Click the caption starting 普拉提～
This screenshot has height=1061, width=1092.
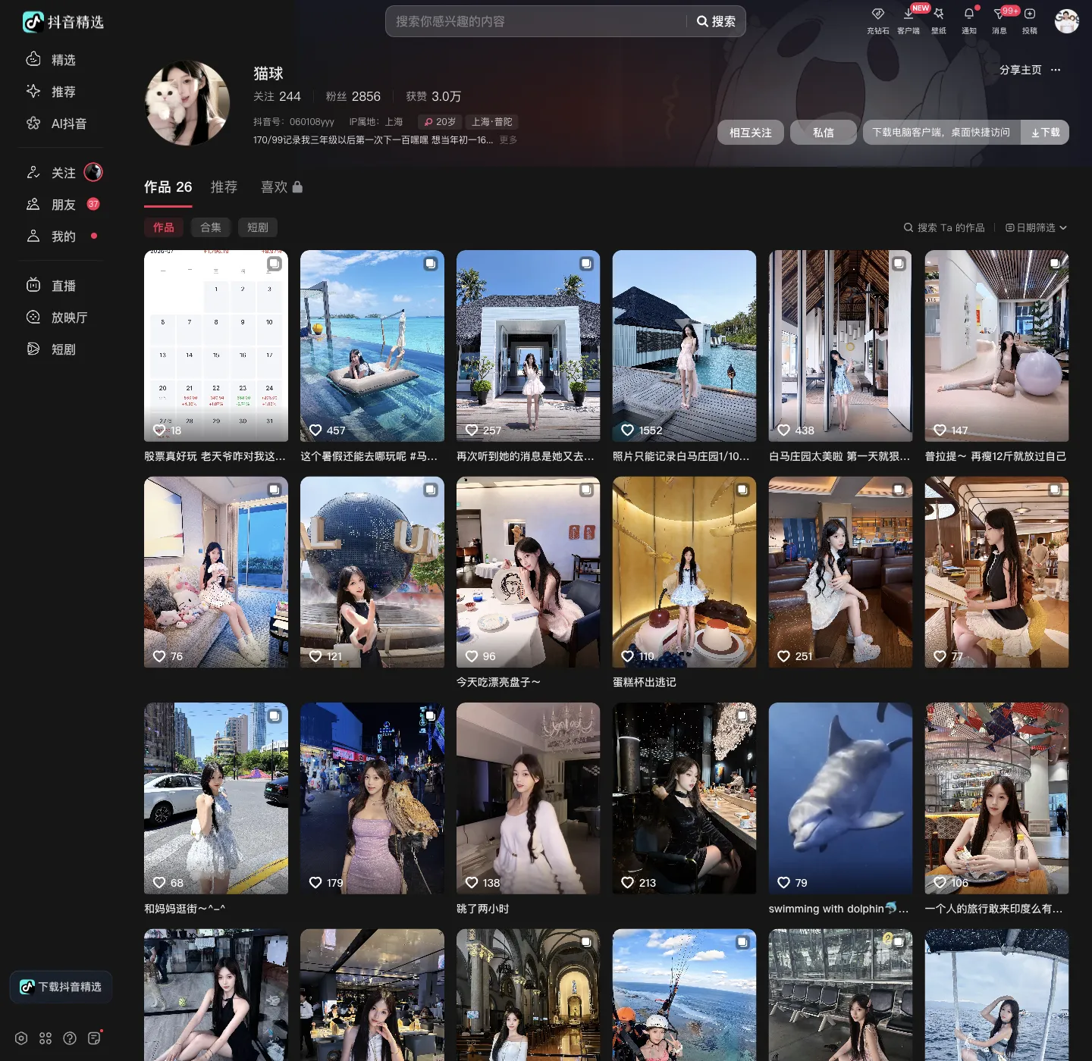(x=996, y=456)
